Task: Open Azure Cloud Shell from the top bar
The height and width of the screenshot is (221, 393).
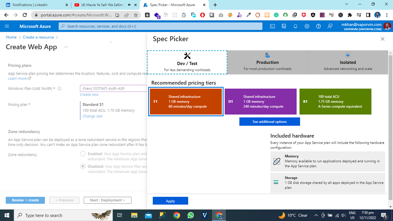Action: 272,26
